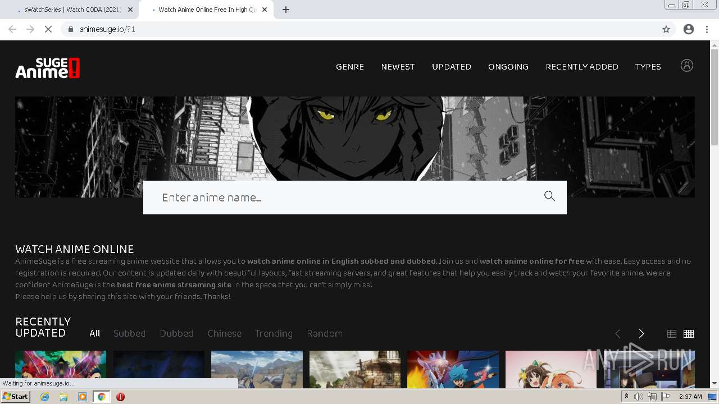View site security lock info
719x404 pixels.
[71, 29]
